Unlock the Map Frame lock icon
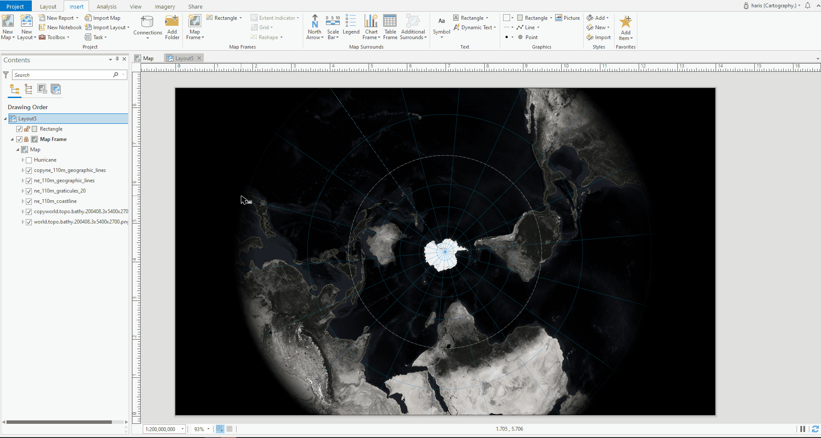This screenshot has height=438, width=821. point(26,139)
